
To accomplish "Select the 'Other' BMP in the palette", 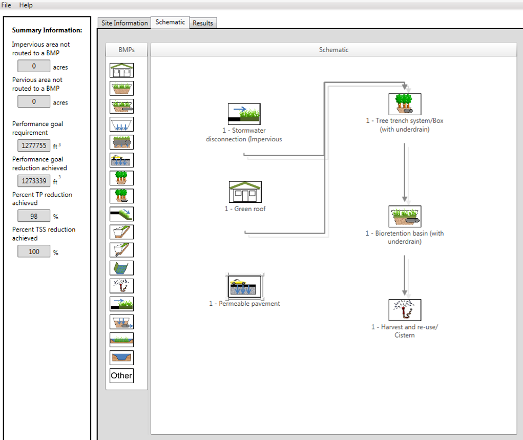I will coord(121,375).
